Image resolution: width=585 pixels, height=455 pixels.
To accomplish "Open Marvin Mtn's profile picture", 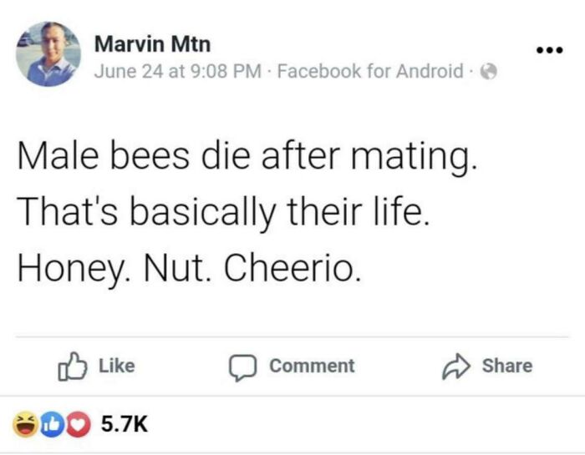I will (x=48, y=54).
